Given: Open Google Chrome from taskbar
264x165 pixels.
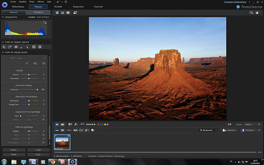Looking at the screenshot, I should 53,162.
